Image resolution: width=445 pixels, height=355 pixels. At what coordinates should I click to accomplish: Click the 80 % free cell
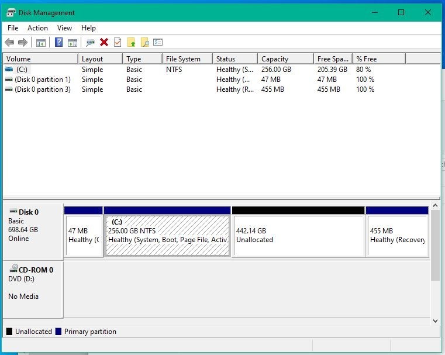(x=364, y=70)
